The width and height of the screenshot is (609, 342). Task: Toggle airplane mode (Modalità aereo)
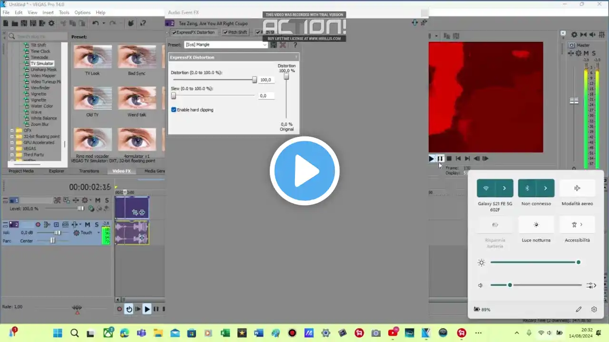coord(577,188)
